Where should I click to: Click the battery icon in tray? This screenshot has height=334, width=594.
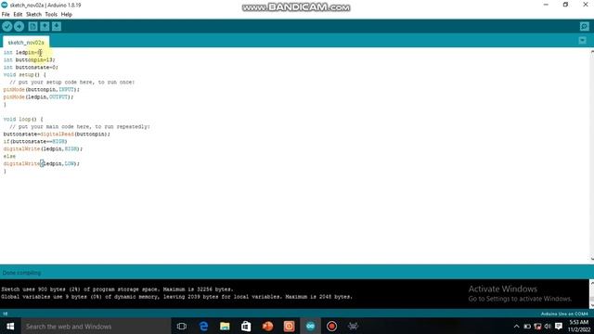(527, 326)
